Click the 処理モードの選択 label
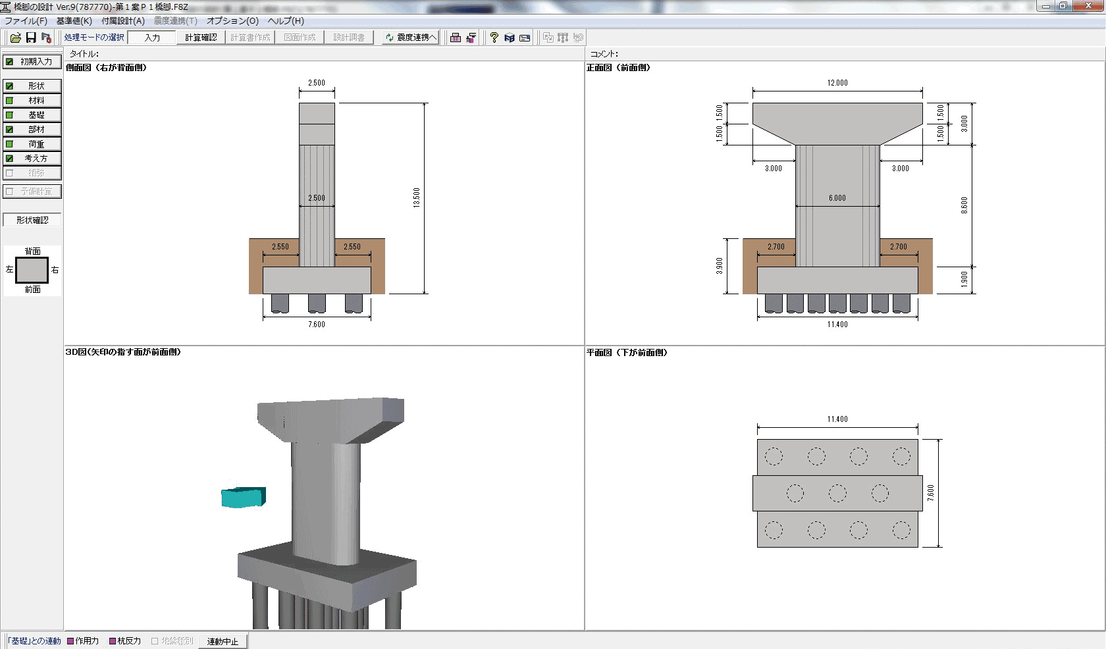This screenshot has width=1106, height=649. (x=94, y=38)
